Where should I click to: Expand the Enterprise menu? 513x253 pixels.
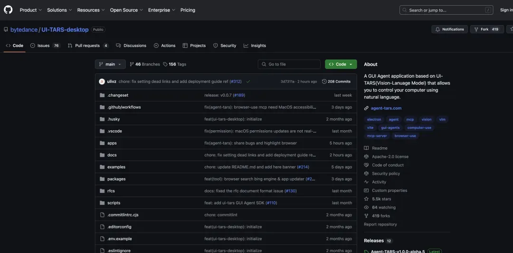161,10
